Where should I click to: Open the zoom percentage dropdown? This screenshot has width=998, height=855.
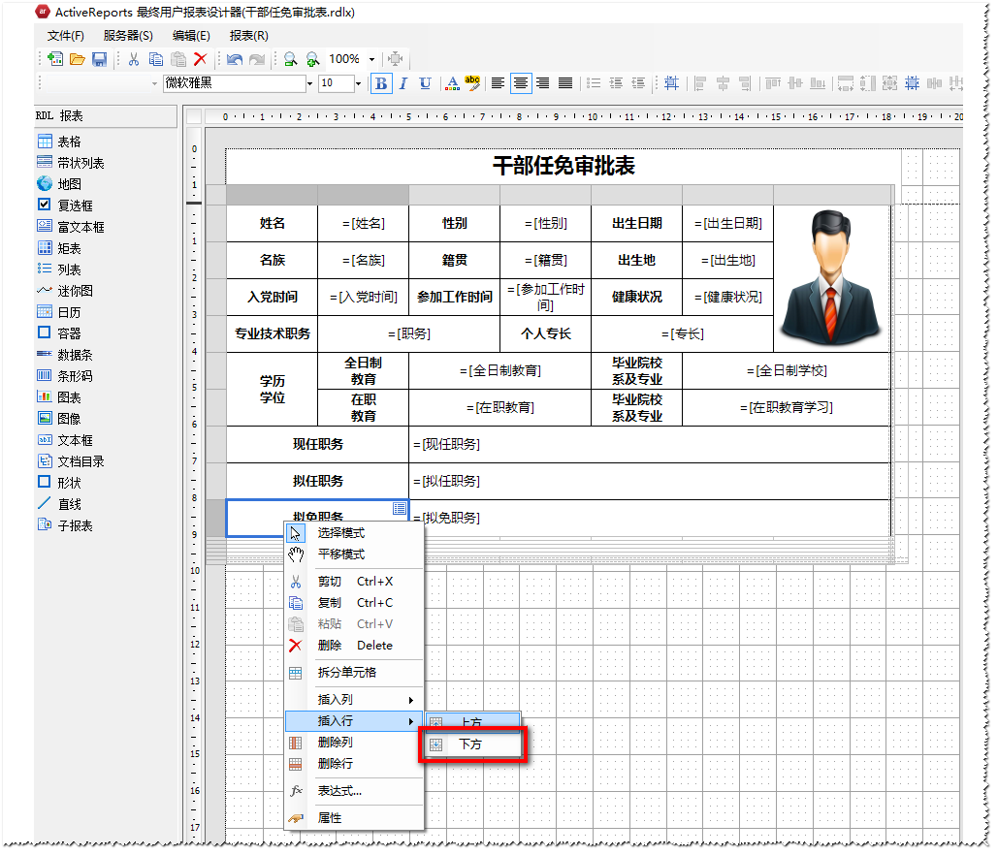point(371,60)
